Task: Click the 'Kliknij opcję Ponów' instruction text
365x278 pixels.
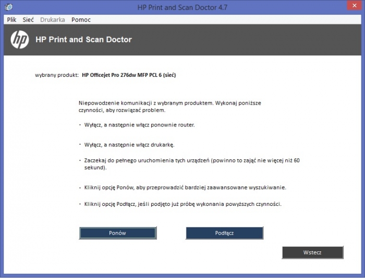Action: pyautogui.click(x=185, y=188)
